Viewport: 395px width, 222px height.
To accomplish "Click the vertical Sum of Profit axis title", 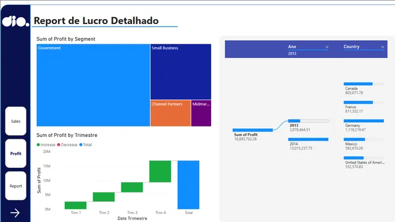I will pos(39,181).
